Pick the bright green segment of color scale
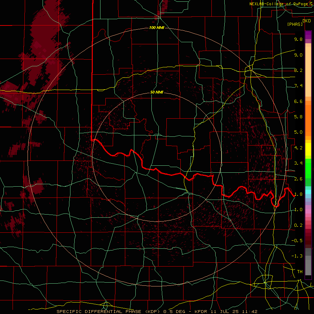Screen dimensions: 314x314 pyautogui.click(x=308, y=168)
